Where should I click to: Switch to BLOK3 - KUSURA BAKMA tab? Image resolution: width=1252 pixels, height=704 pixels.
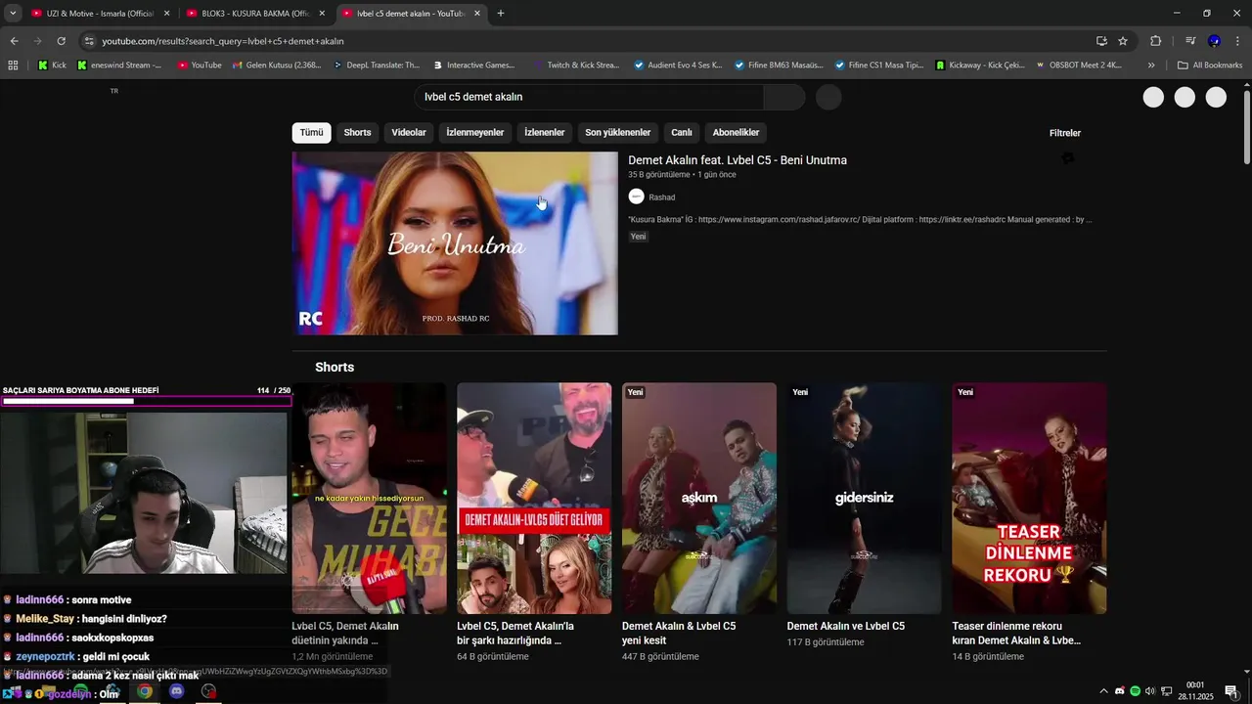tap(255, 14)
